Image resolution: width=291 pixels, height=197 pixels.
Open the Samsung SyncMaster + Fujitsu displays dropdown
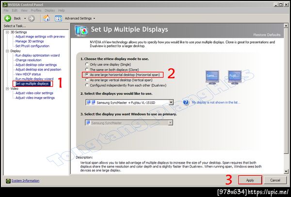(129, 102)
